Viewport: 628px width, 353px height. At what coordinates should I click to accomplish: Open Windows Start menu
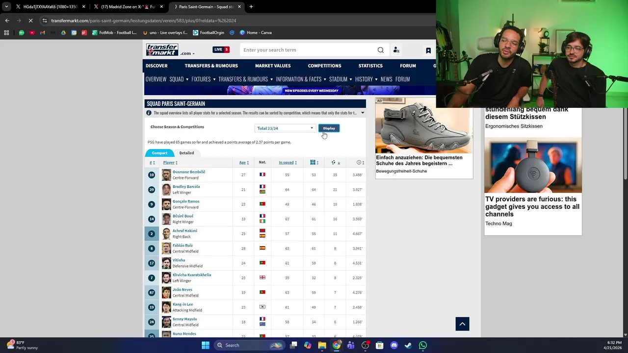(x=206, y=345)
